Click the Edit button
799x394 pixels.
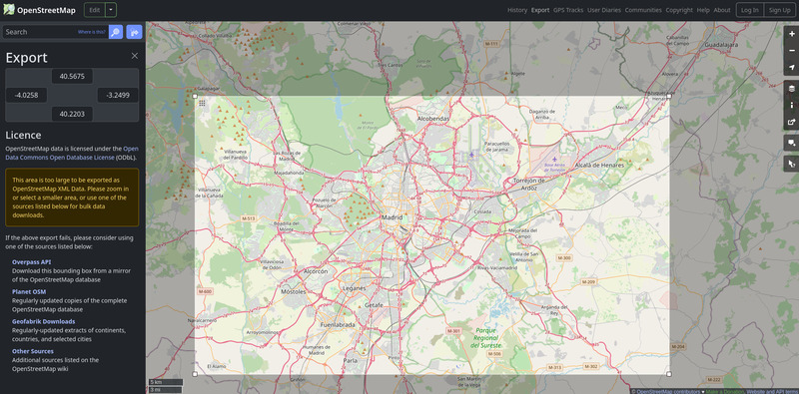[x=95, y=10]
